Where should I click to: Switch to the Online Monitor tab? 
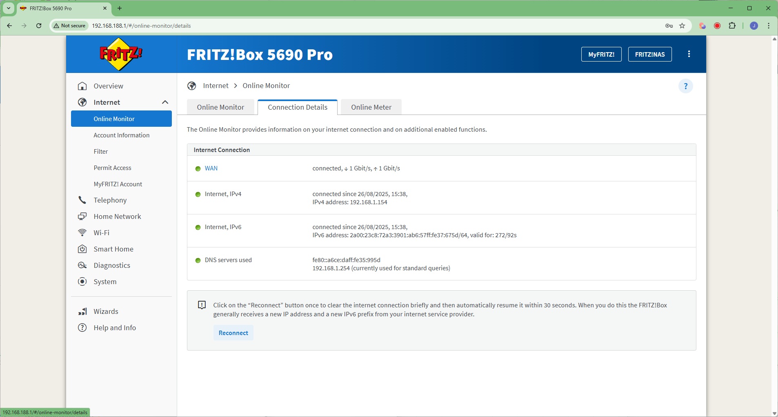(220, 107)
